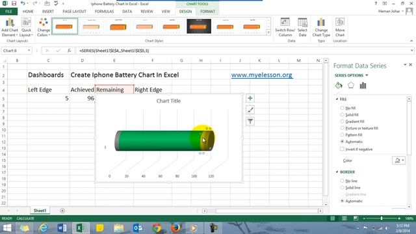Switch to Insert ribbon tab
Screen dimensions: 416x234
48,12
